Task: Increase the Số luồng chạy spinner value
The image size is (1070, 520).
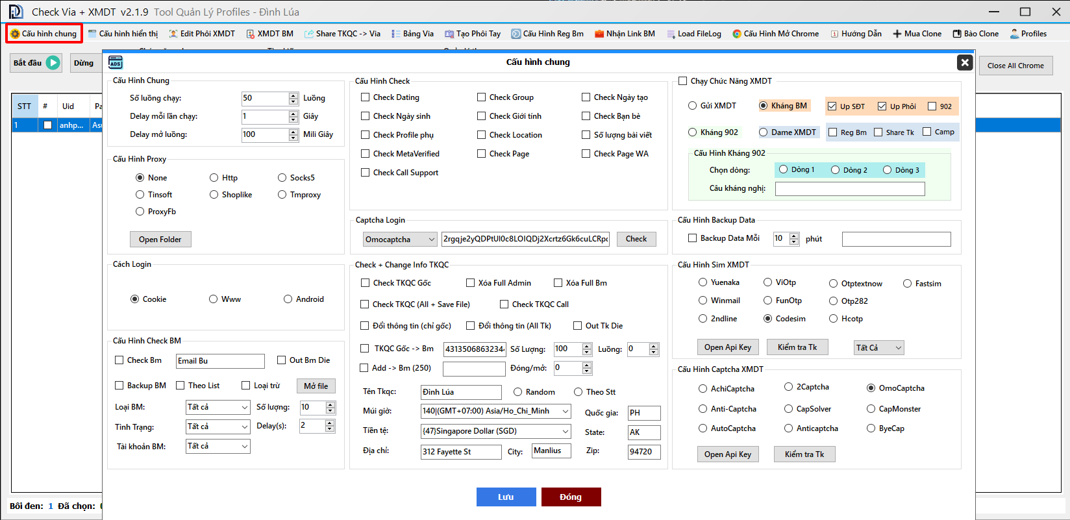Action: pos(293,95)
